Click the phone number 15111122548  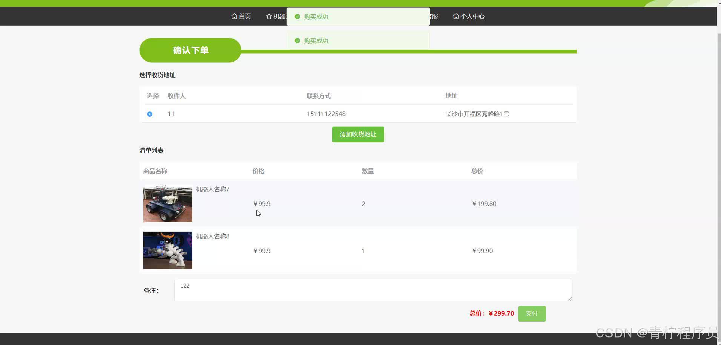pos(326,114)
